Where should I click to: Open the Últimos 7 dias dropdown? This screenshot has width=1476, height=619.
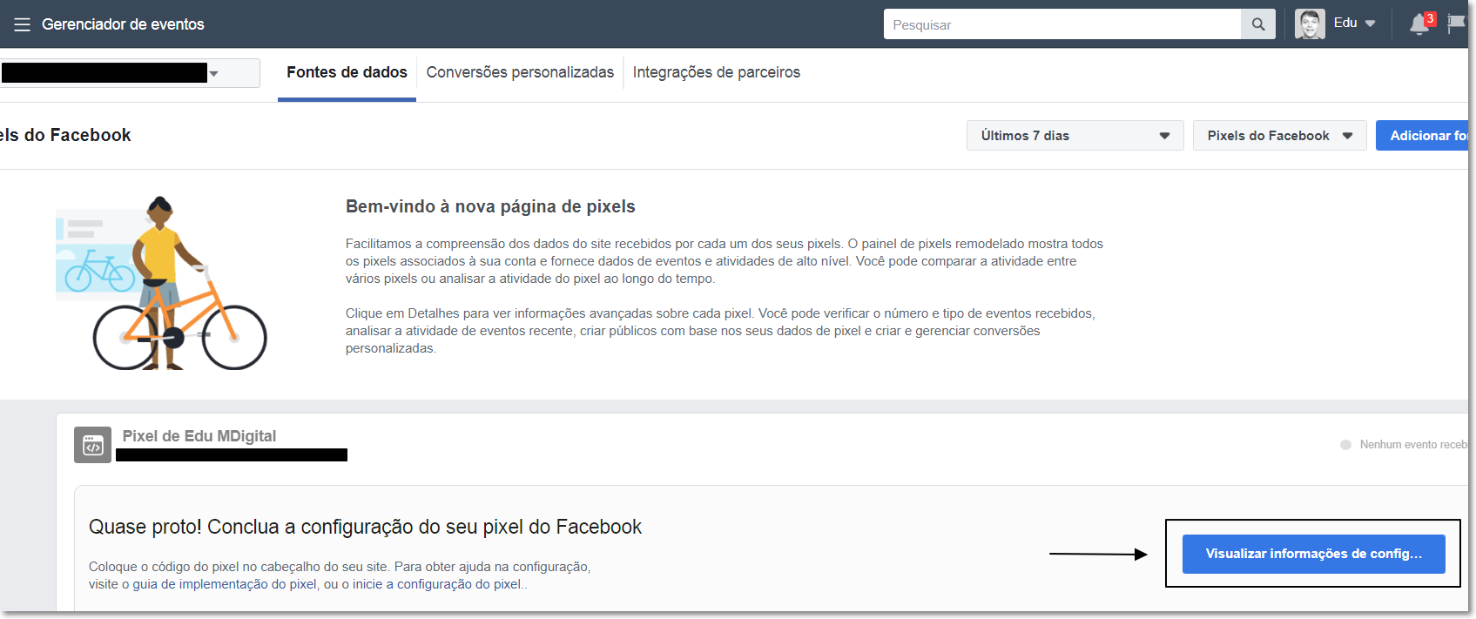pyautogui.click(x=1075, y=136)
